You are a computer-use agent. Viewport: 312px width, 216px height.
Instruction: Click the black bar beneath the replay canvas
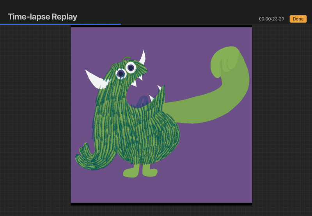pos(161,204)
